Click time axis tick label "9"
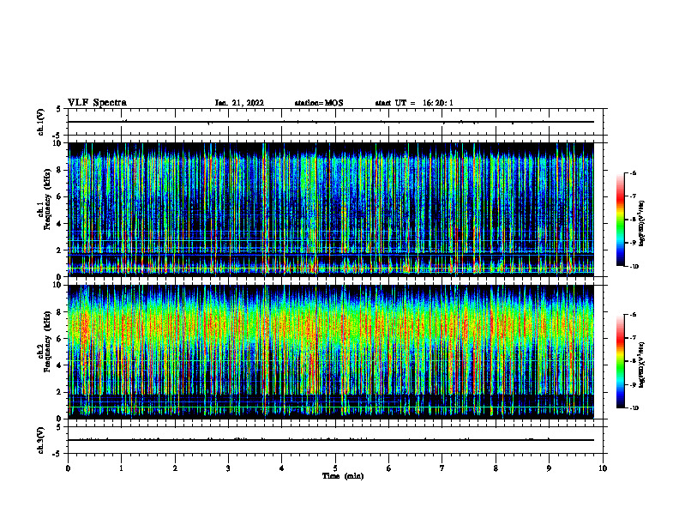This screenshot has height=525, width=679. 549,468
